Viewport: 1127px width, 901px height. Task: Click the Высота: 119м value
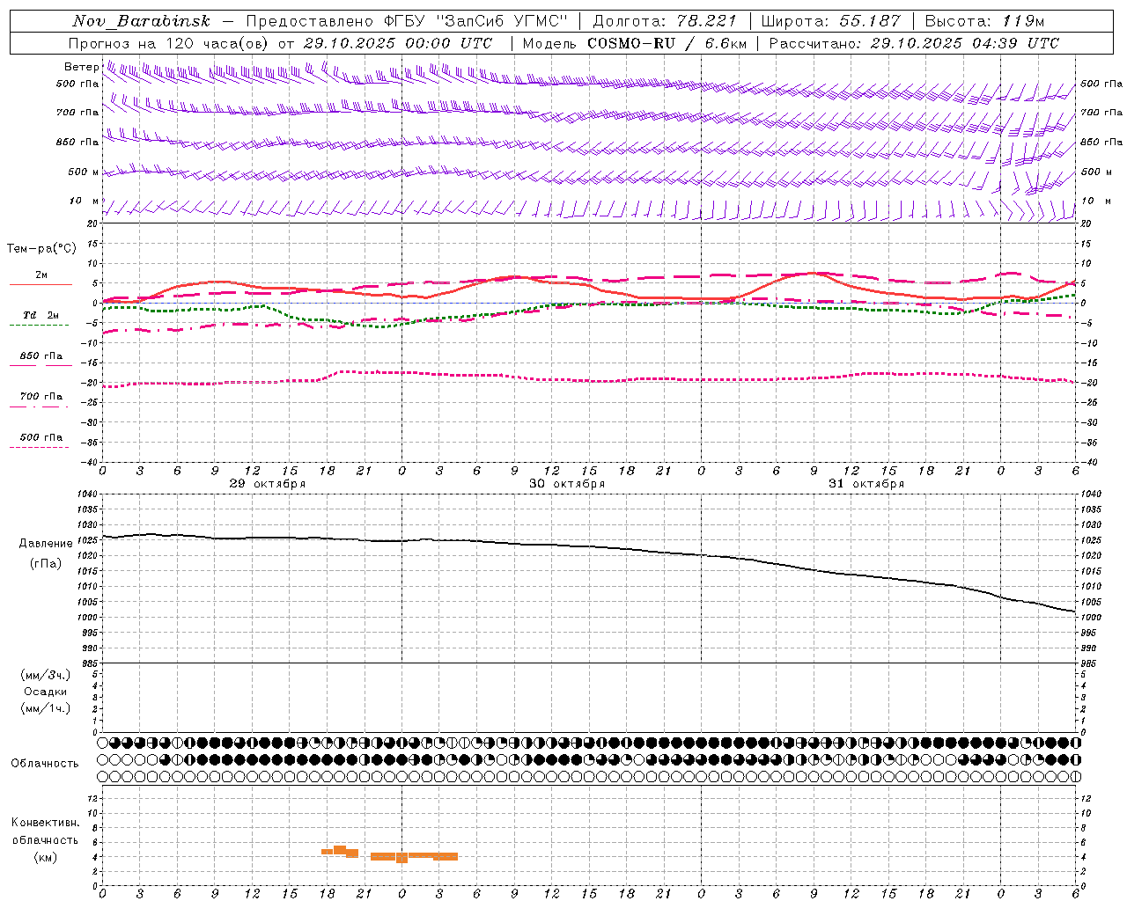(983, 21)
